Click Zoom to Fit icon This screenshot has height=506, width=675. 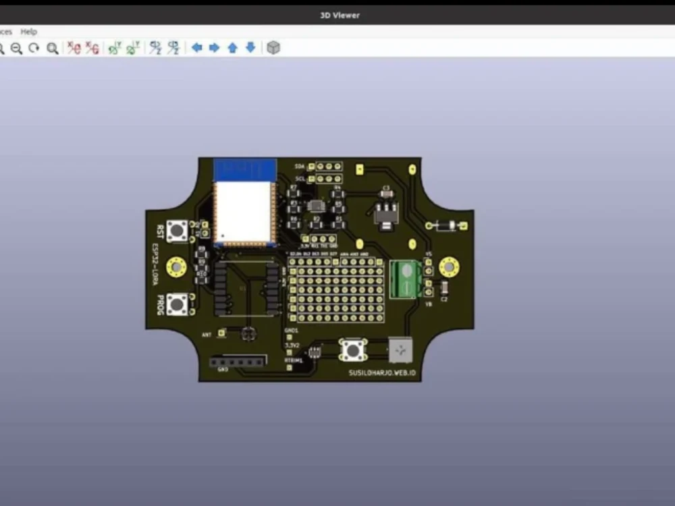pos(52,48)
